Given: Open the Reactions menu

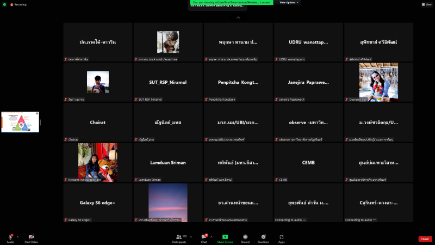Looking at the screenshot, I should (263, 237).
